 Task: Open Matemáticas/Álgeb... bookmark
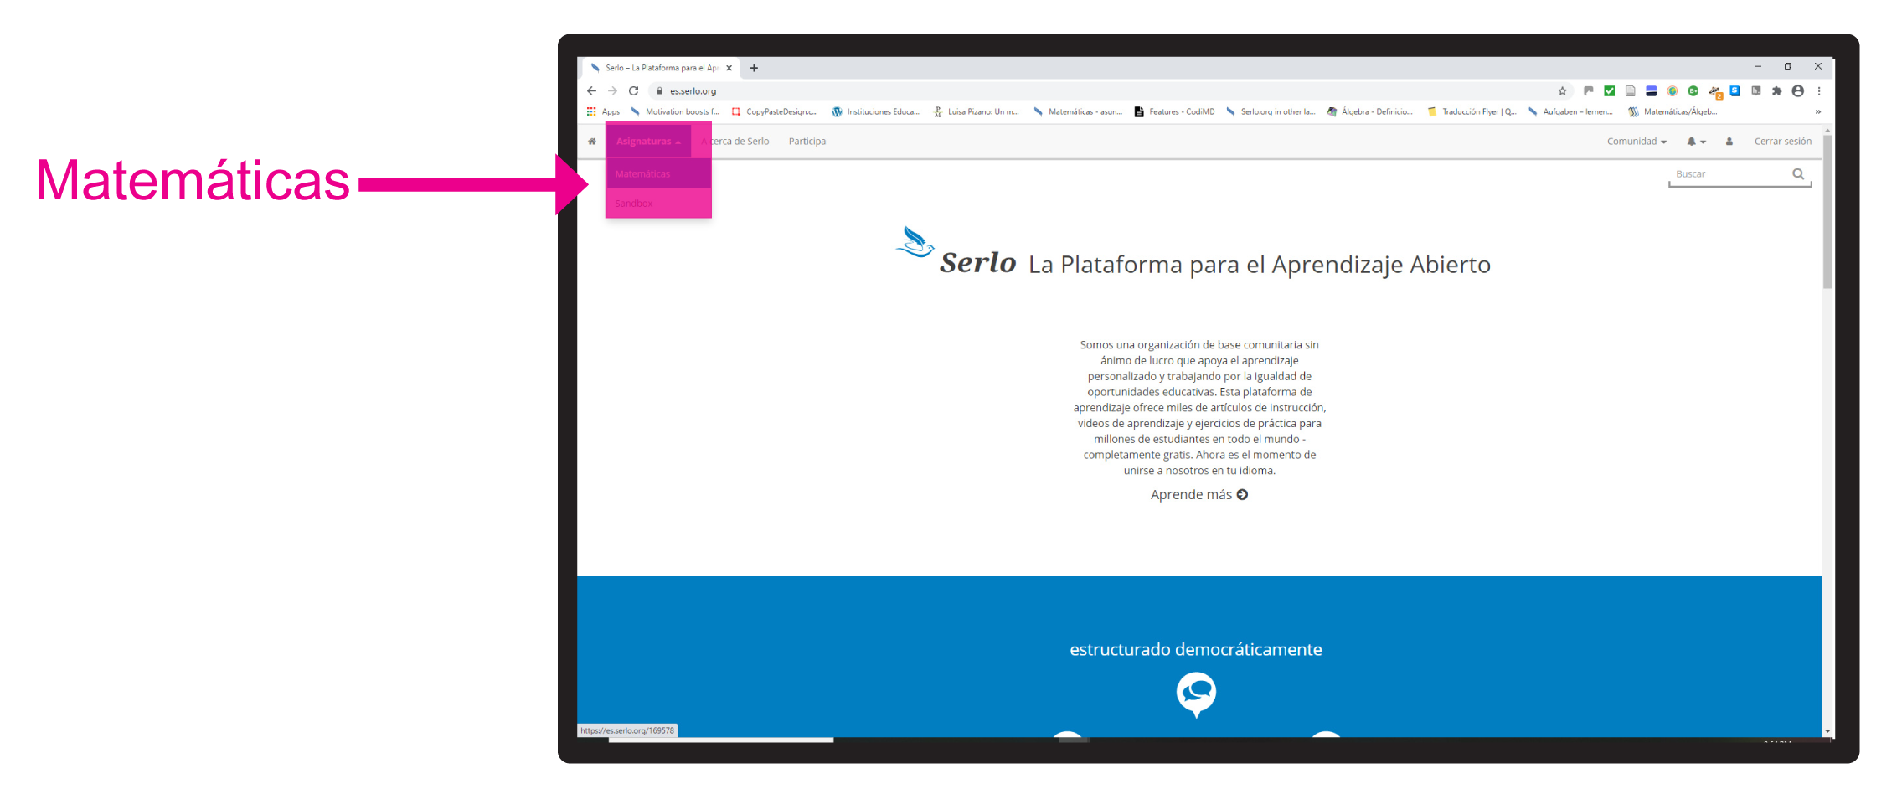coord(1673,111)
